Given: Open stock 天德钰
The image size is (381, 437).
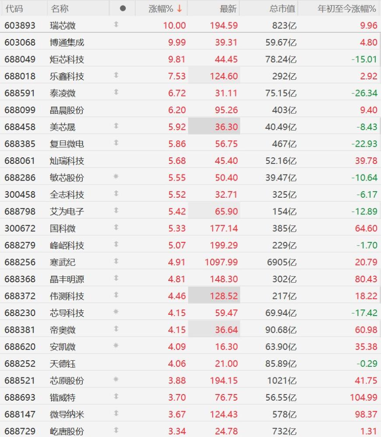Looking at the screenshot, I should coord(63,364).
